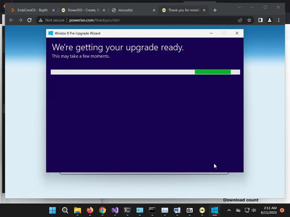Open the Chrome profile menu
Viewport: 290px width, 217px height.
[x=270, y=20]
